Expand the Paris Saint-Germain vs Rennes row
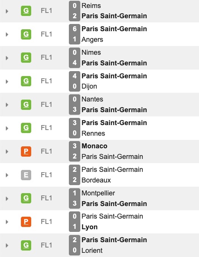199x257 pixels. pos(7,128)
